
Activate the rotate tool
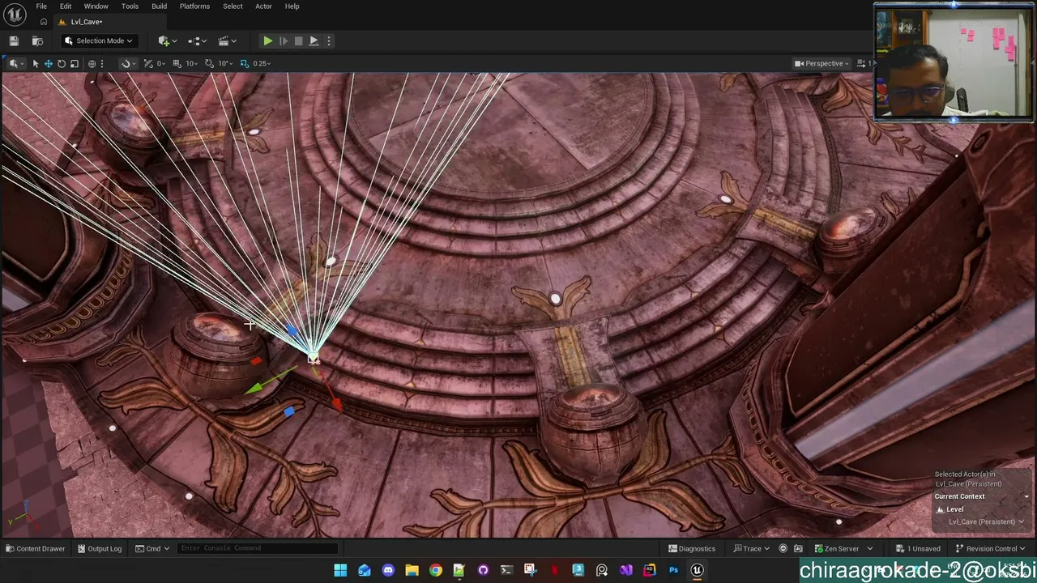tap(61, 63)
